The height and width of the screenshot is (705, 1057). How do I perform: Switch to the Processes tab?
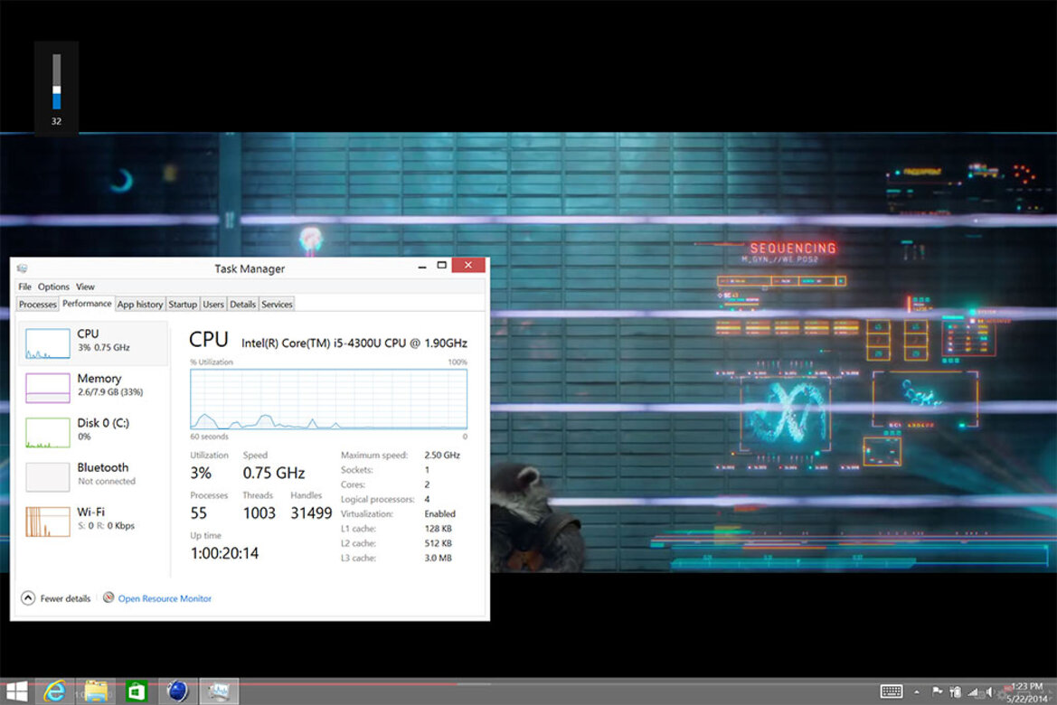[x=38, y=304]
